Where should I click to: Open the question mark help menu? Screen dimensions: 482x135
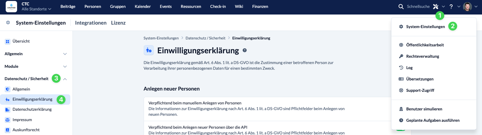[x=451, y=7]
